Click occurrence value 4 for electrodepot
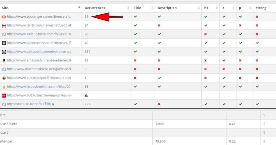The width and height of the screenshot is (276, 145). (85, 78)
